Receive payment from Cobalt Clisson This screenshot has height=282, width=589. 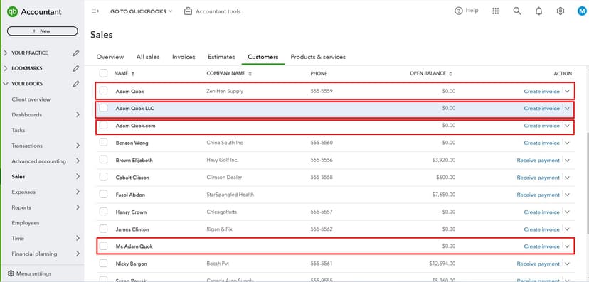[x=538, y=178]
